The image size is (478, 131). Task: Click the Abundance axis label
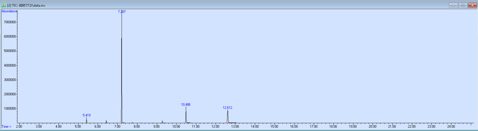pyautogui.click(x=9, y=11)
